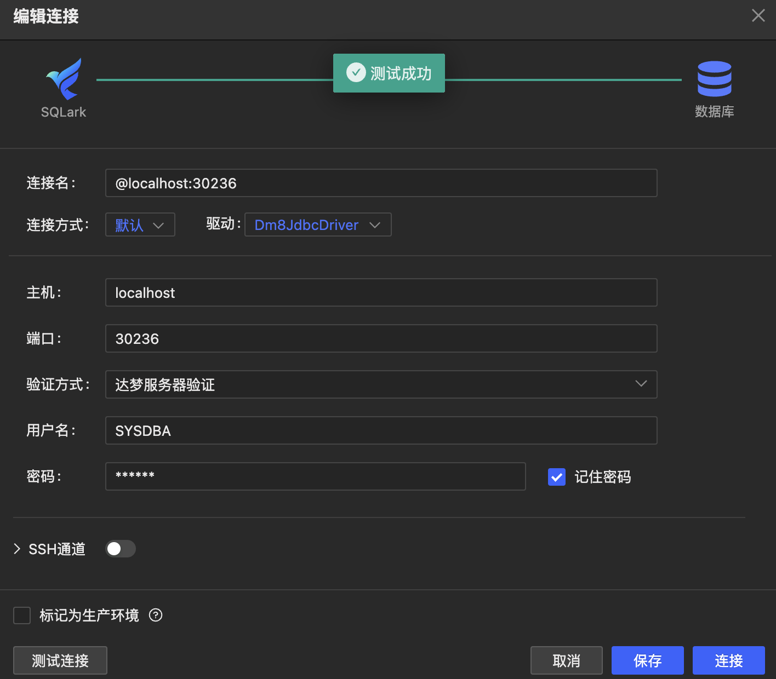Open the 连接方式 默认 dropdown

140,225
